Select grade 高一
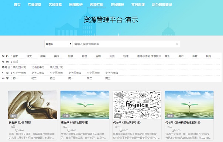This screenshot has width=223, height=142. [71, 78]
